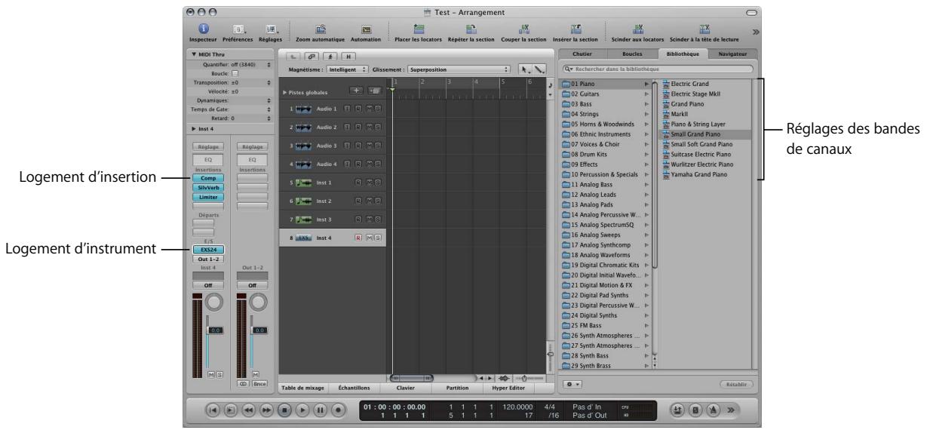Enable Zoom automatique in the toolbar
The width and height of the screenshot is (927, 430).
320,28
